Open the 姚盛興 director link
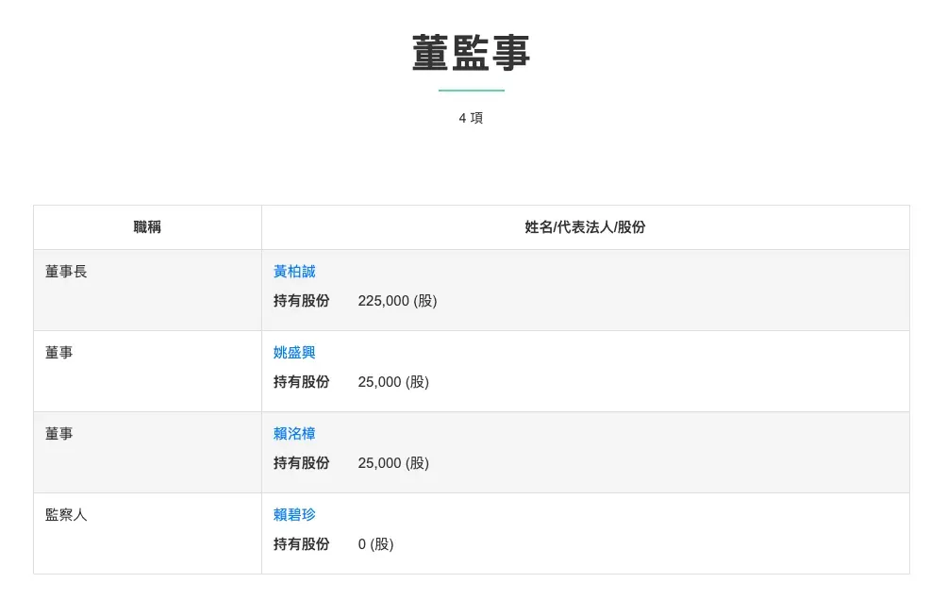 click(294, 353)
